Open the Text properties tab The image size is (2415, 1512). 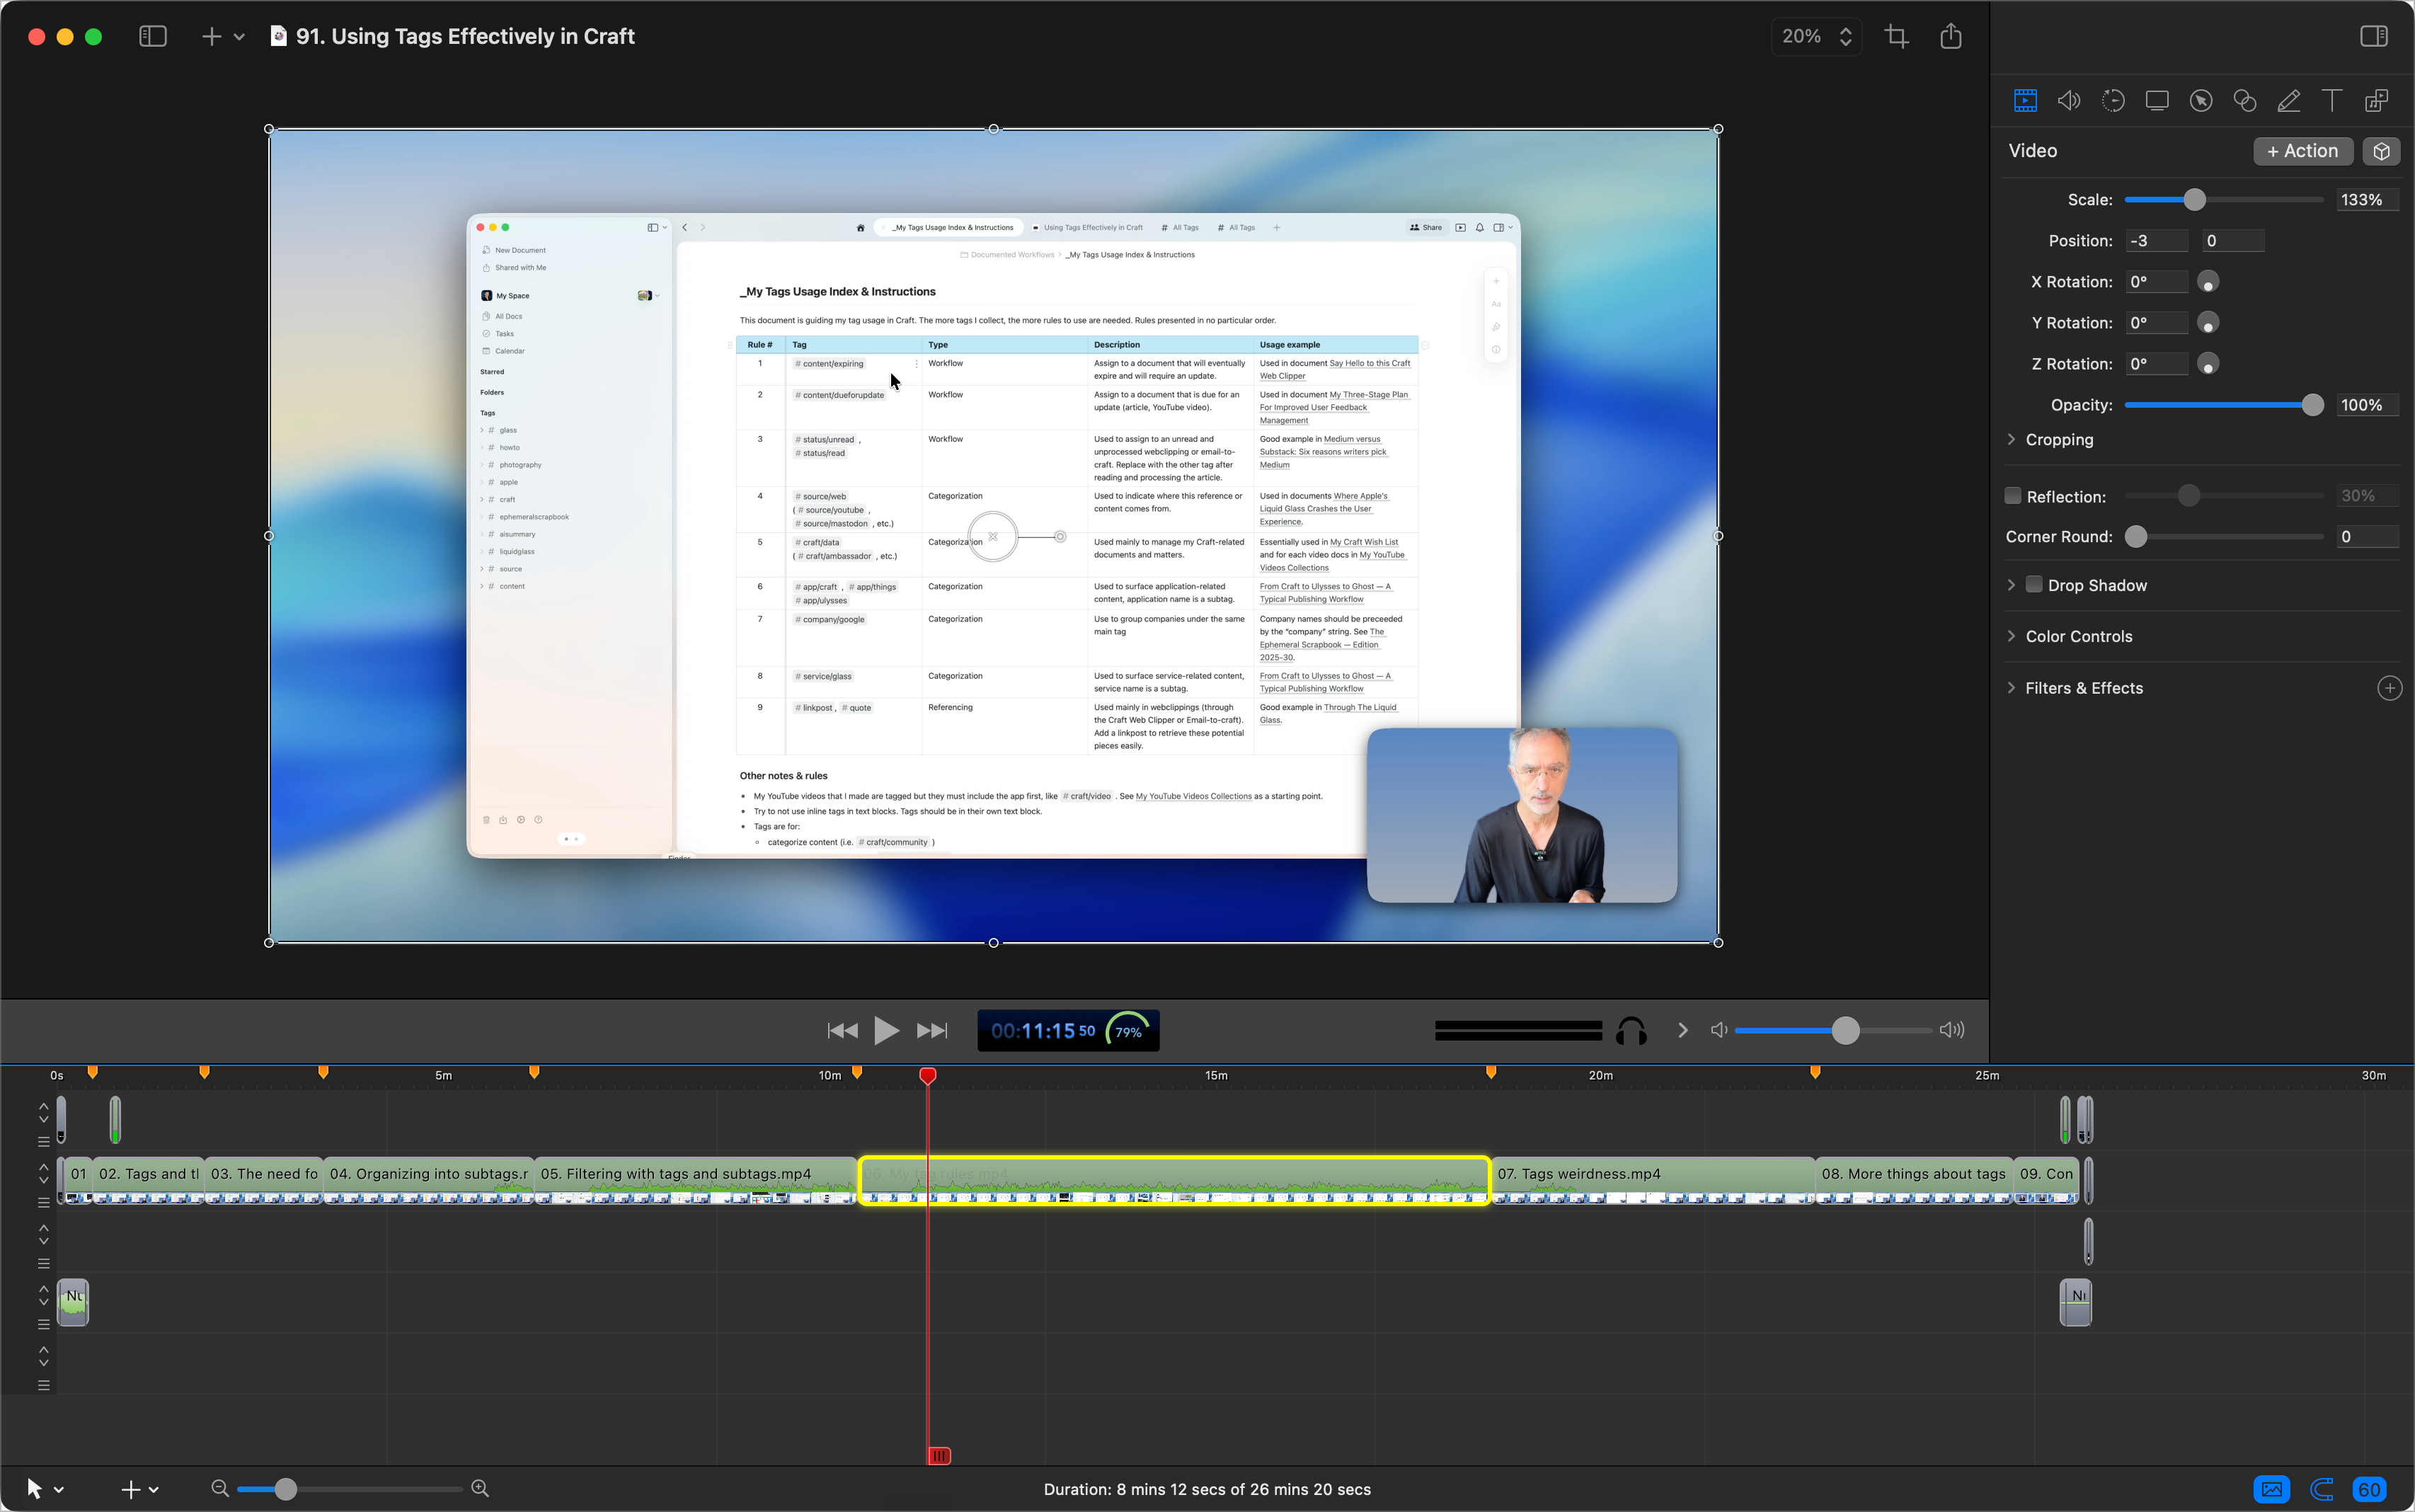(x=2332, y=100)
